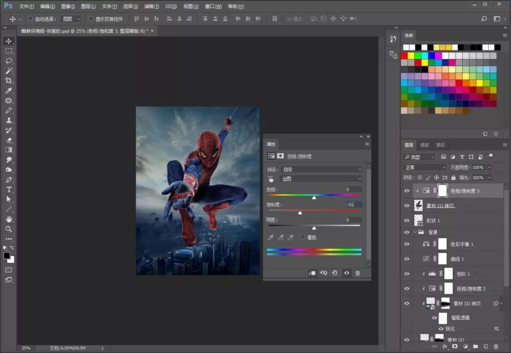The image size is (511, 353).
Task: Reset adjustment defaults in Properties panel
Action: [335, 273]
